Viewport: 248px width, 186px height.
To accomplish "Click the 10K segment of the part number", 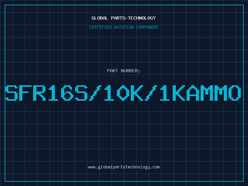I will tap(123, 93).
